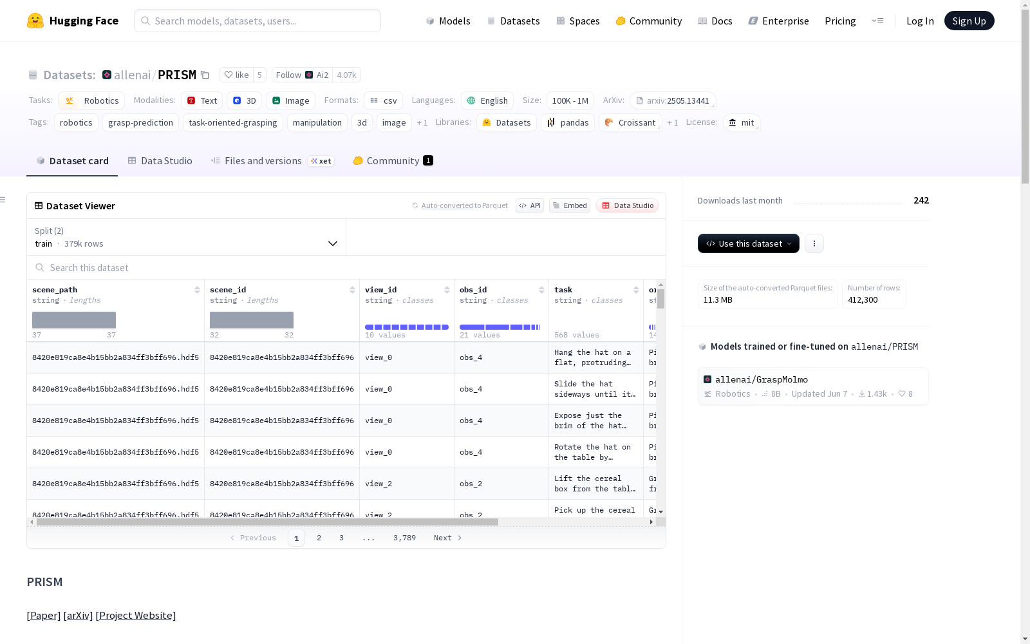Image resolution: width=1030 pixels, height=644 pixels.
Task: Open the more options kebab button
Action: (x=814, y=243)
